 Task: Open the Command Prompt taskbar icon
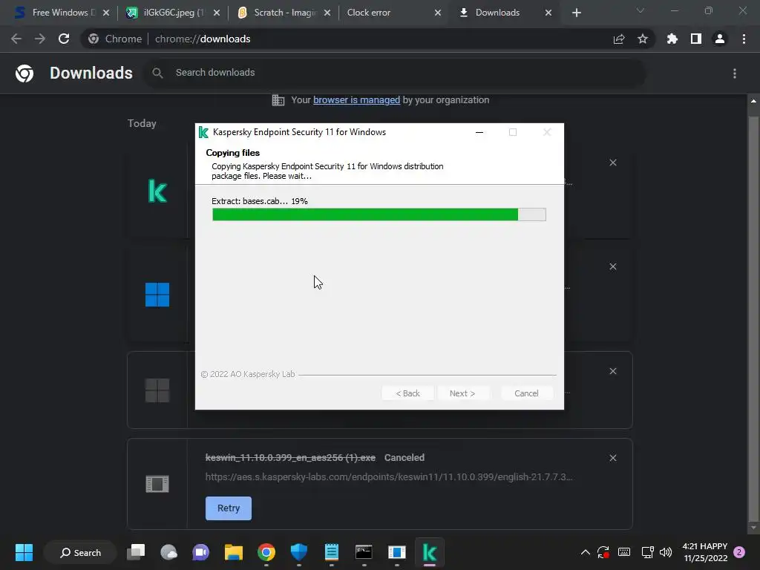[364, 552]
